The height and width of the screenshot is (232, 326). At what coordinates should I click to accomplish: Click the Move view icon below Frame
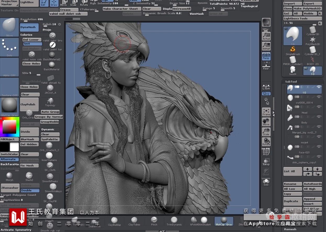pyautogui.click(x=266, y=122)
